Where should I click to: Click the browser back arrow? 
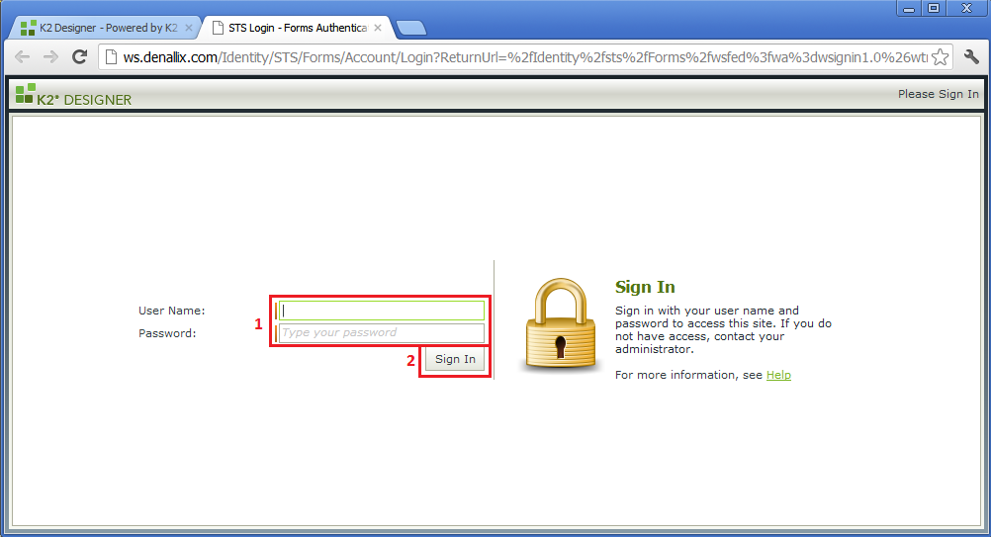22,56
